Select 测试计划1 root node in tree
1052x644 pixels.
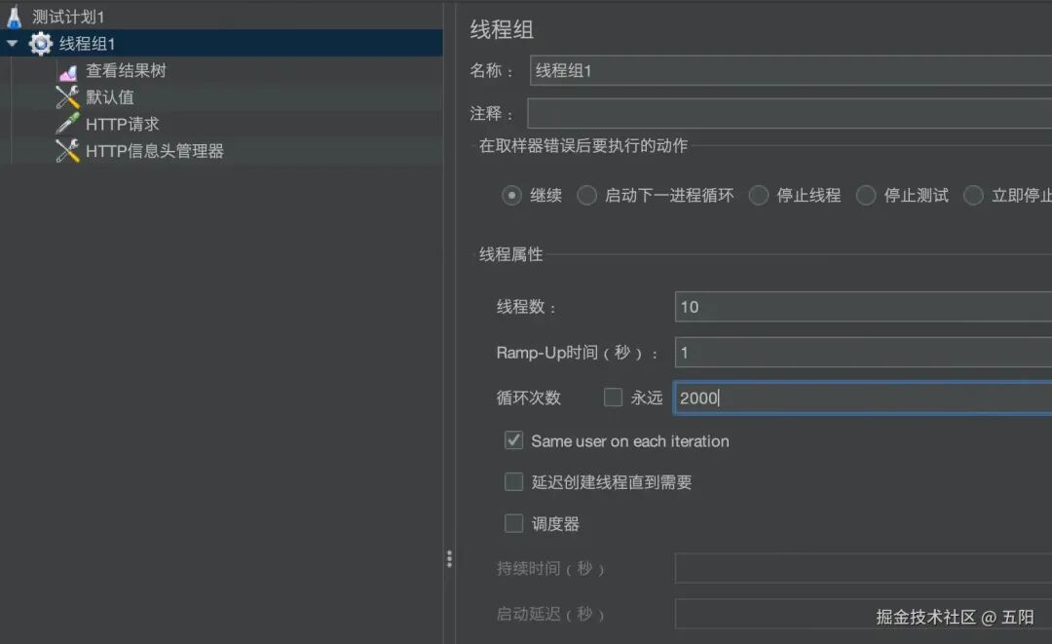coord(68,16)
